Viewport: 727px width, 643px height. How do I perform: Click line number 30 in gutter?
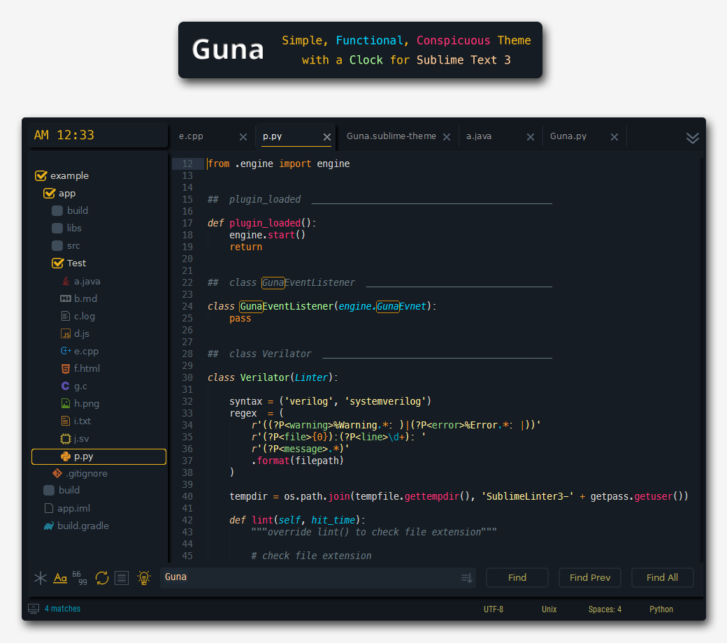(x=187, y=377)
